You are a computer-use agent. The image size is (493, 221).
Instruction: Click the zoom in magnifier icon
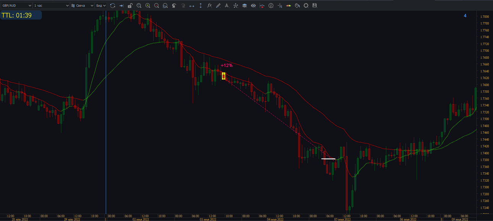tap(148, 6)
